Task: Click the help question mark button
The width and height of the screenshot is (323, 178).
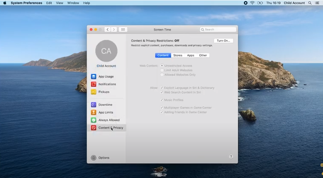Action: [231, 156]
